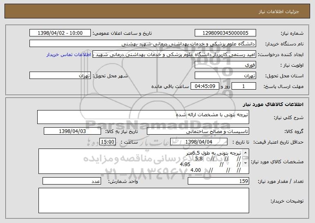Click the label توضیحات خریدار
The width and height of the screenshot is (315, 223).
coord(287,201)
